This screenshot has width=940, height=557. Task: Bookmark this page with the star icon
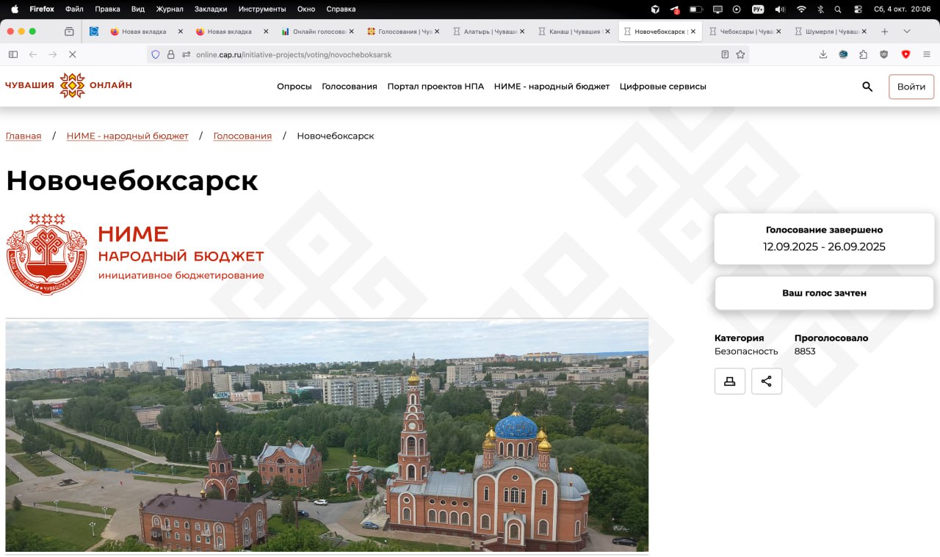[740, 54]
